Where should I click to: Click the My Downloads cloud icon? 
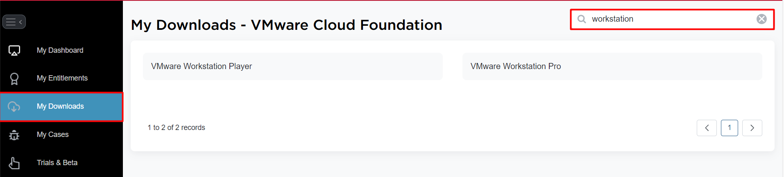tap(14, 107)
